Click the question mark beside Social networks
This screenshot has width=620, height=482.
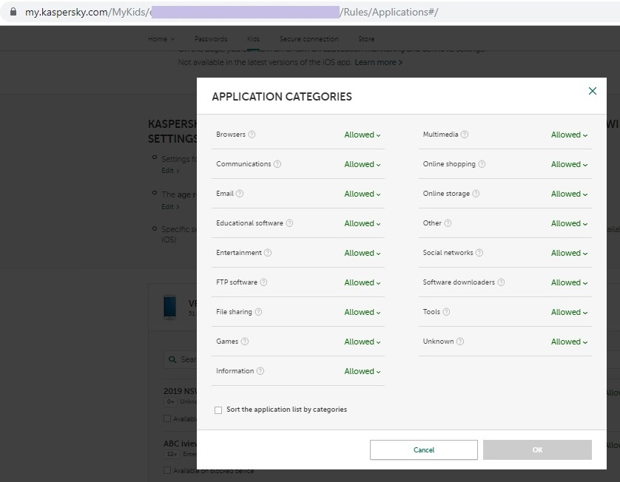pos(479,253)
